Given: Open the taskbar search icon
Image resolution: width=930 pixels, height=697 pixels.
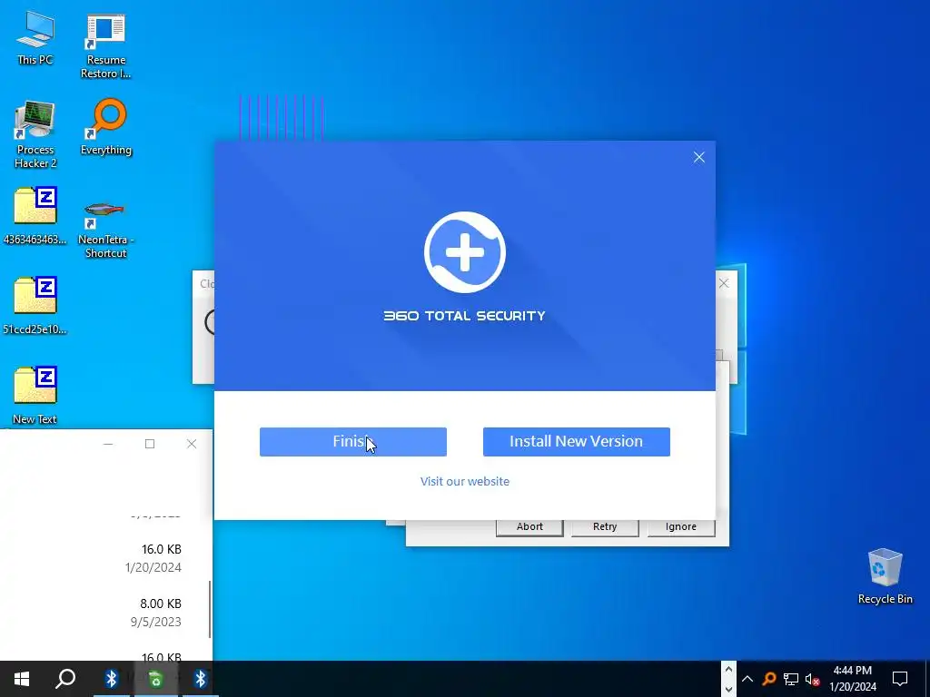Looking at the screenshot, I should point(65,679).
